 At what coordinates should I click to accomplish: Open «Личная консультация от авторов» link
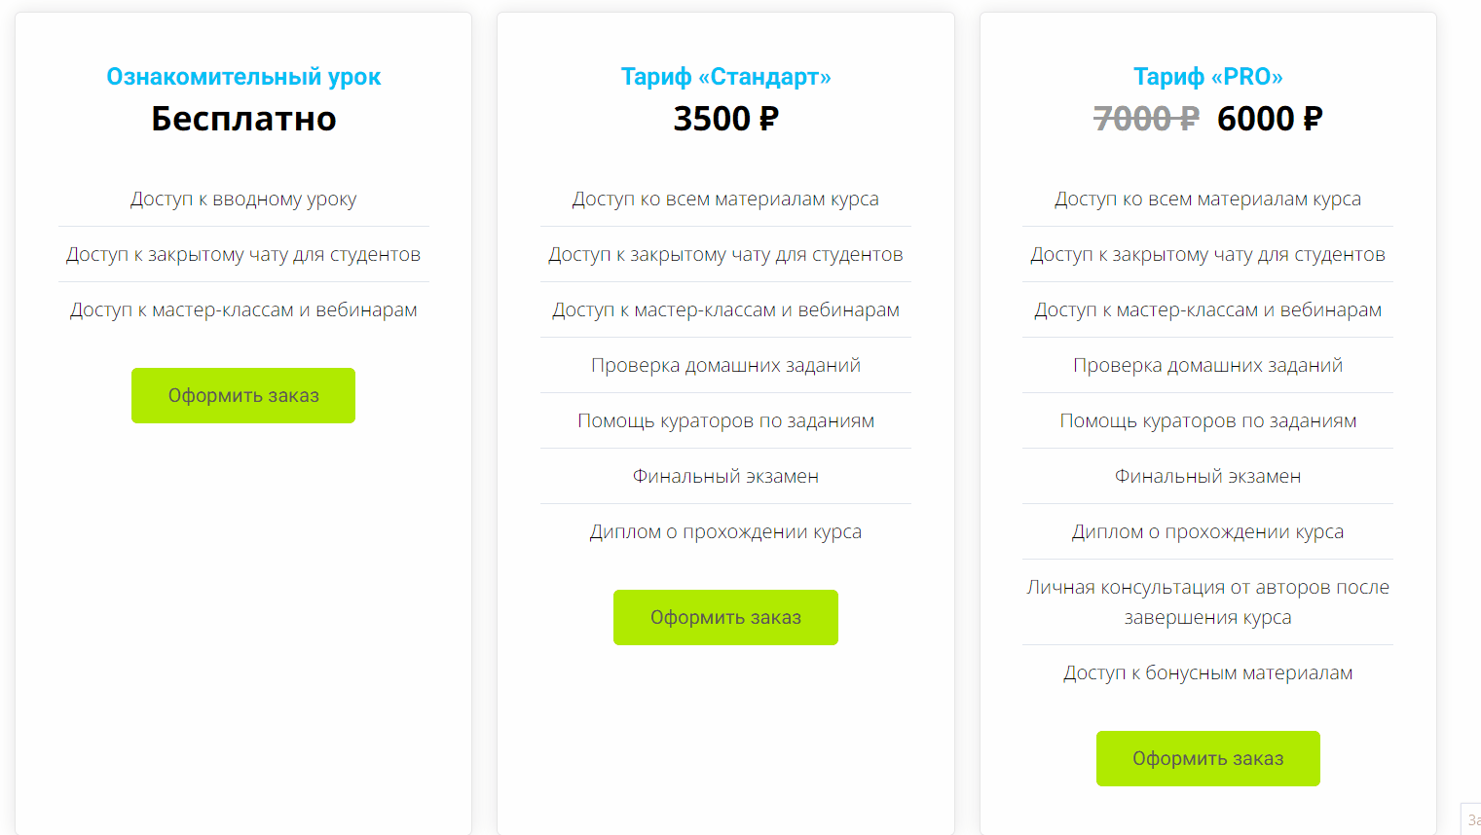click(x=1207, y=601)
